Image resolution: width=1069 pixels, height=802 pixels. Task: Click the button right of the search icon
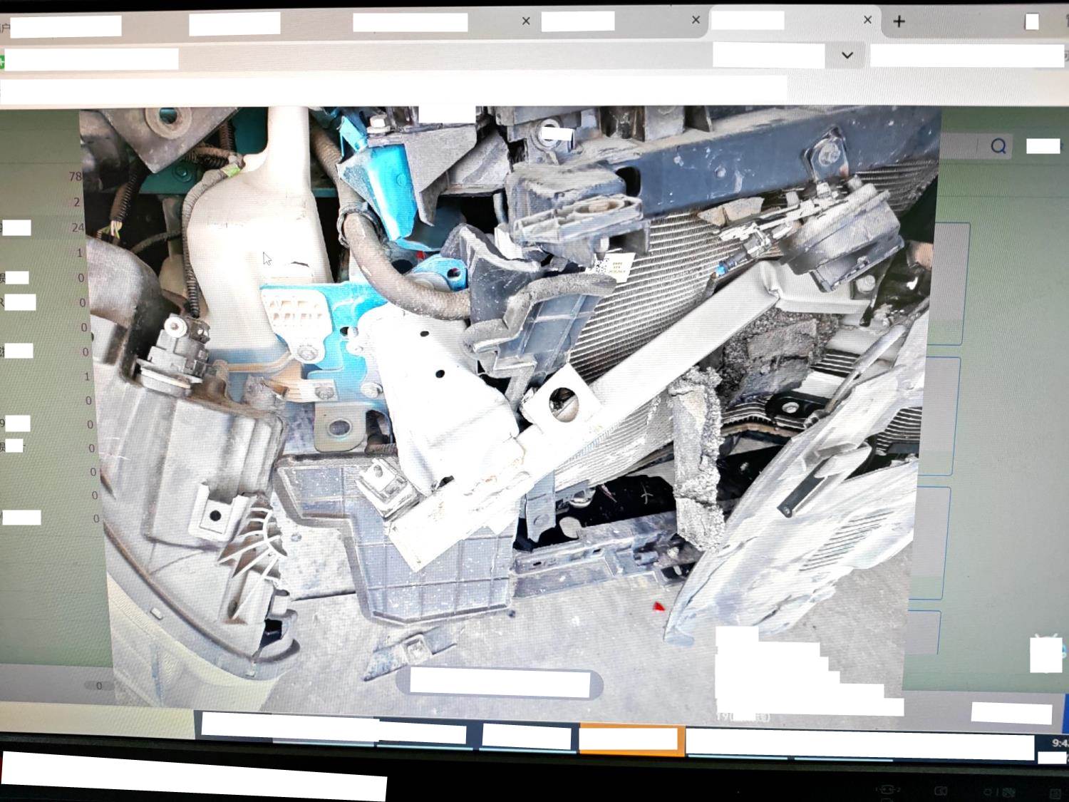coord(1043,146)
